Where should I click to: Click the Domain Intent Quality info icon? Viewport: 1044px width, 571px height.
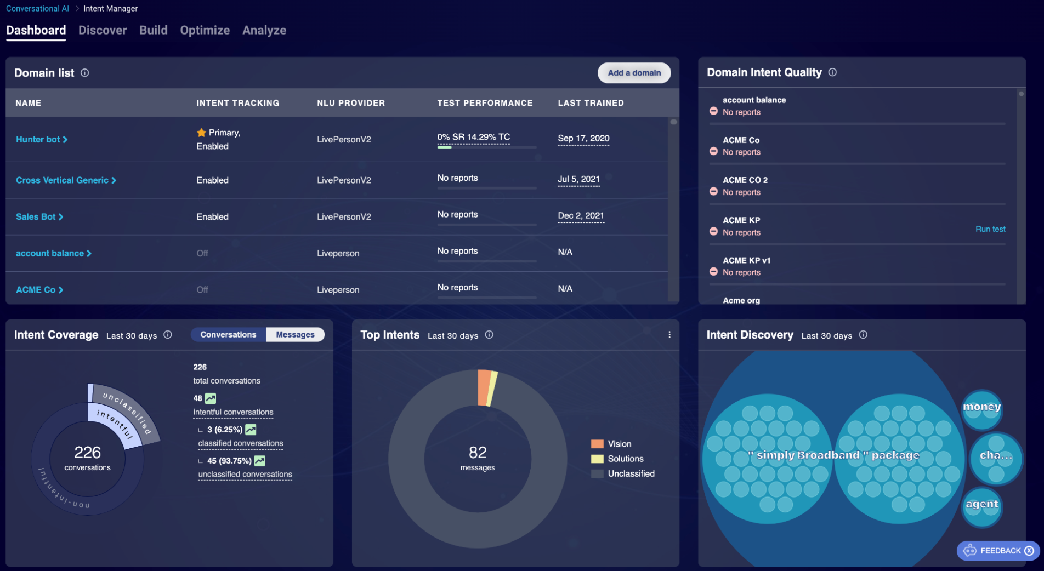click(x=832, y=72)
